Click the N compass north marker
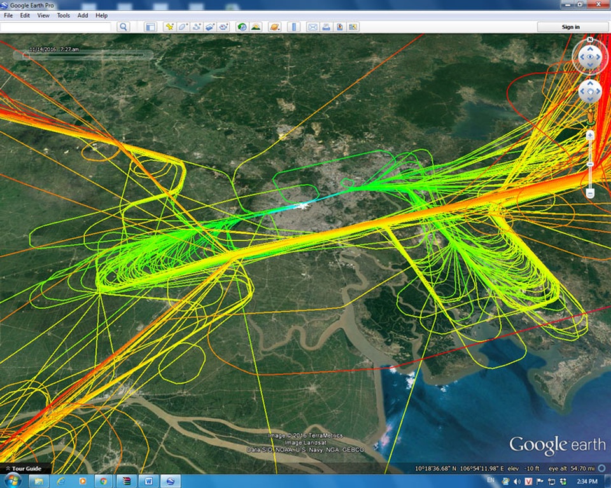Viewport: 611px width, 488px height. click(590, 40)
